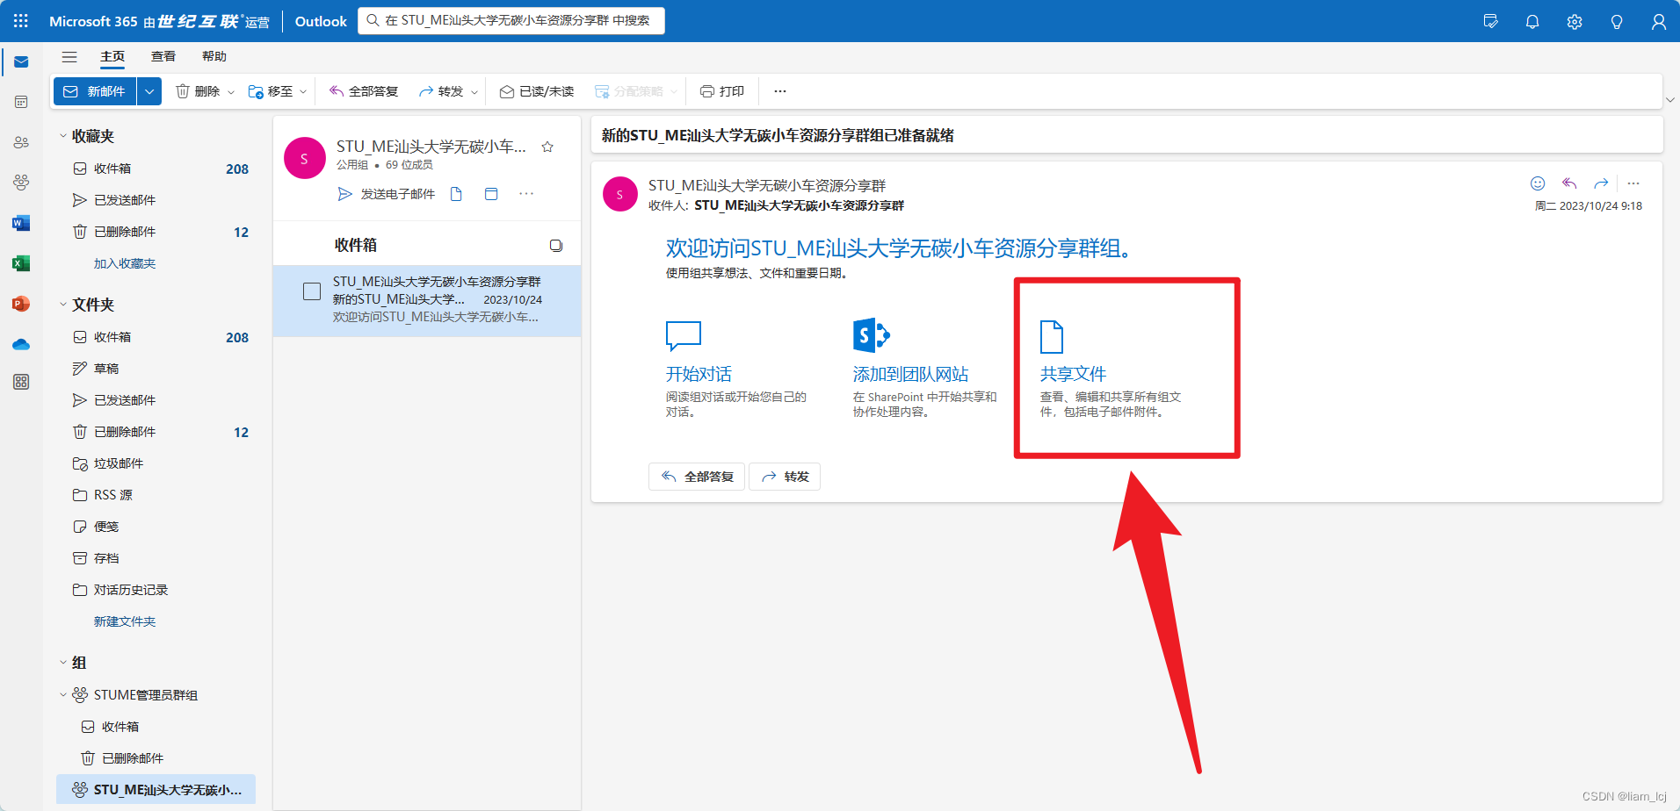Image resolution: width=1680 pixels, height=811 pixels.
Task: Click 打印 in the toolbar
Action: coord(722,91)
